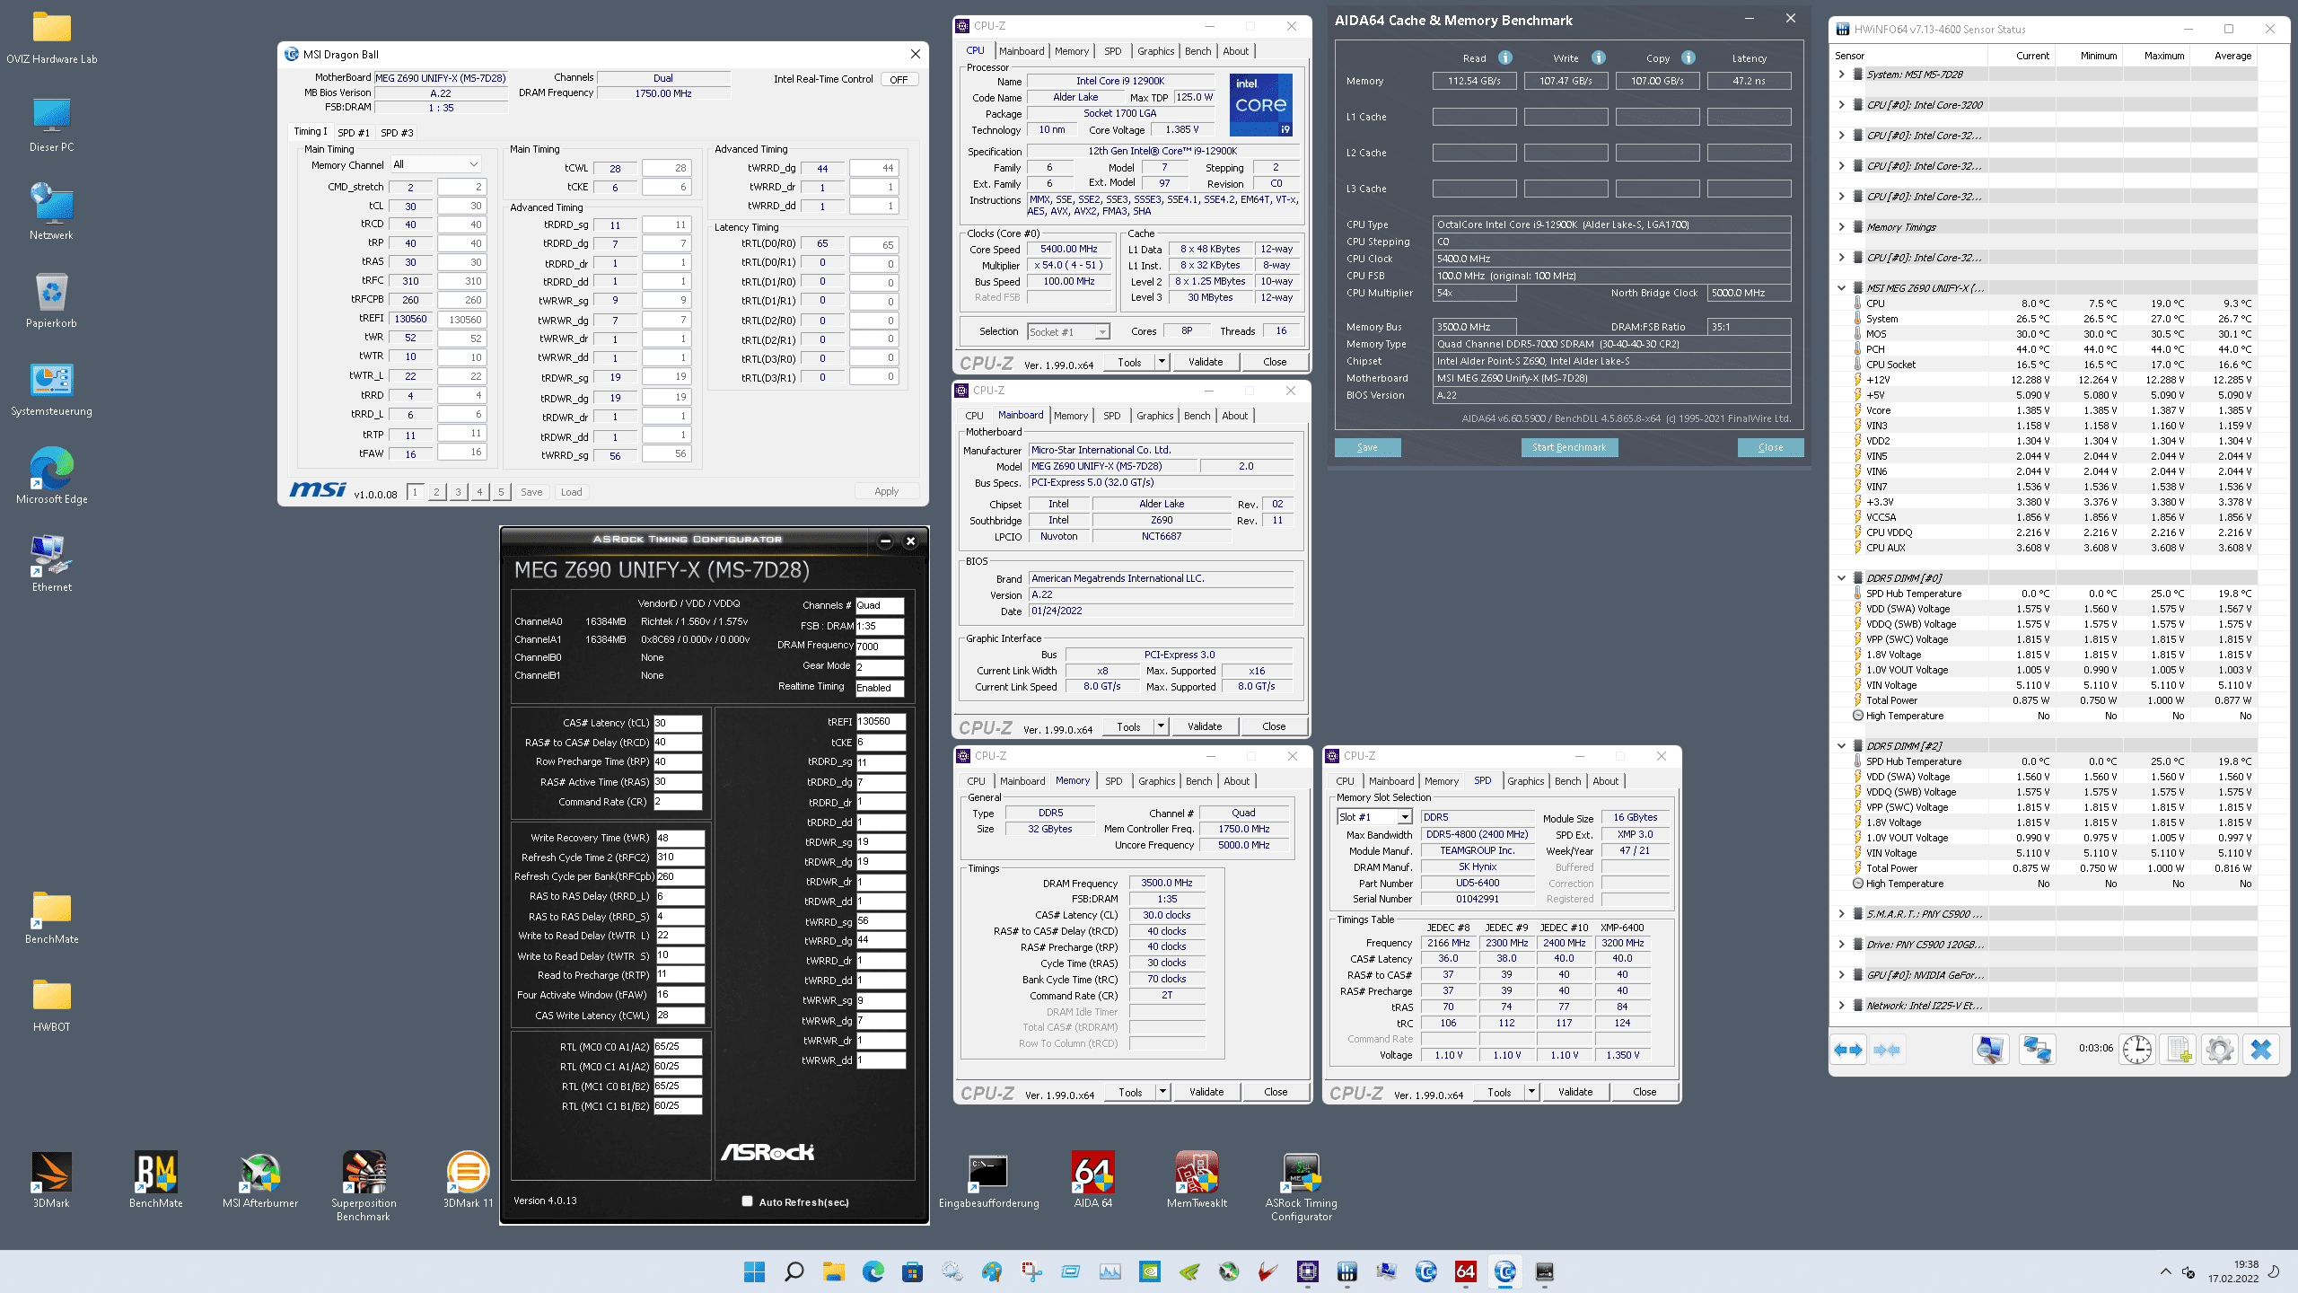The height and width of the screenshot is (1293, 2298).
Task: Click Save button in AIDA64 benchmark
Action: [1367, 447]
